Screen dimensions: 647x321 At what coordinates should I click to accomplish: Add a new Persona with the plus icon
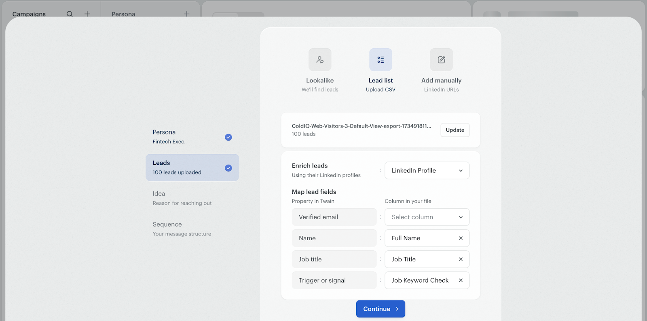[186, 14]
